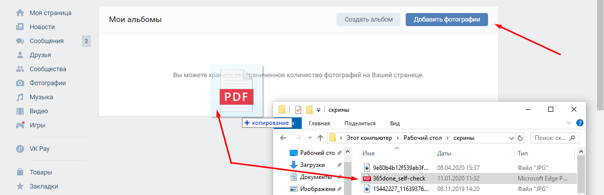Image resolution: width=604 pixels, height=195 pixels.
Task: Click the Новости sidebar icon
Action: tap(20, 27)
